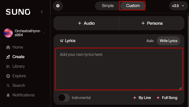Click the lyrics text area
The width and height of the screenshot is (189, 107).
(x=119, y=69)
